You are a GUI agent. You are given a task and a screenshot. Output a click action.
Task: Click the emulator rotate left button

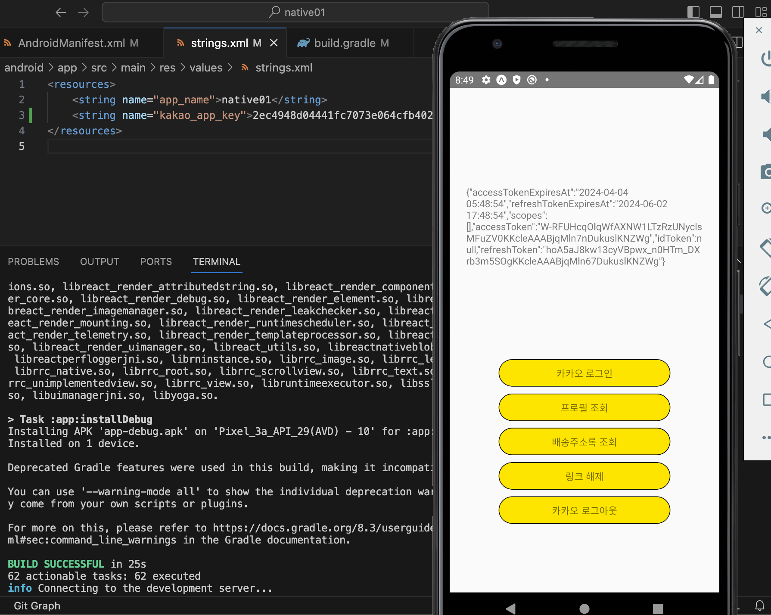tap(765, 248)
